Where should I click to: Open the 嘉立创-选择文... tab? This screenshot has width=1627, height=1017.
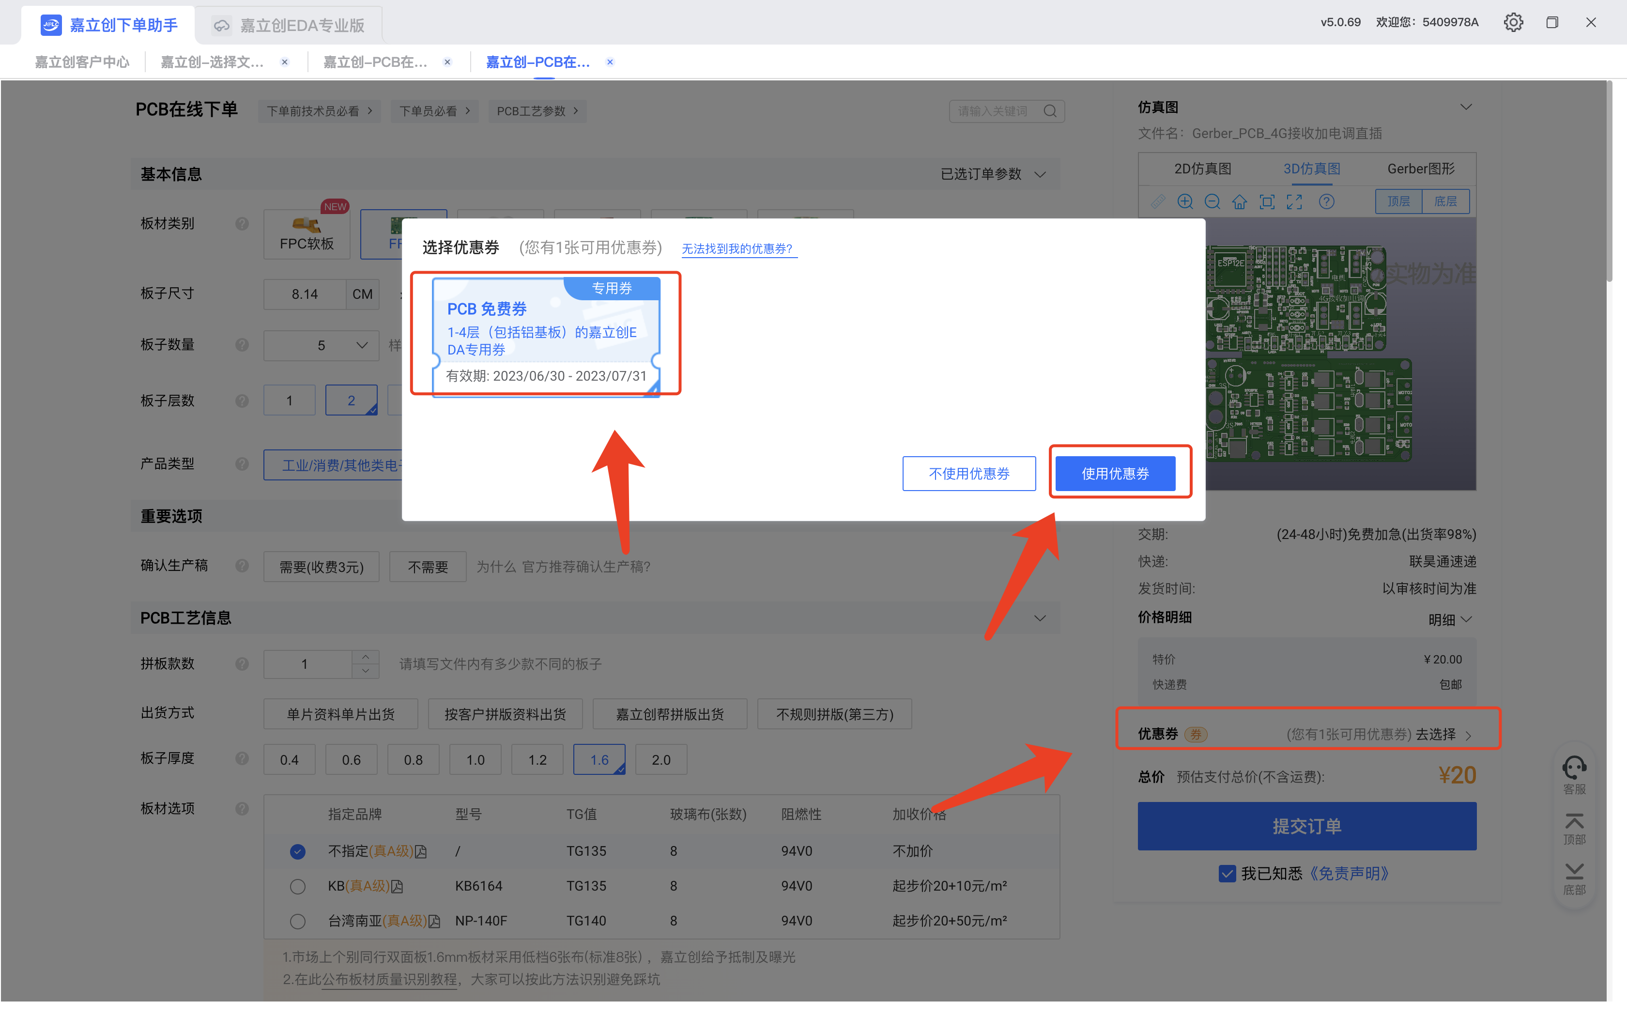point(213,62)
